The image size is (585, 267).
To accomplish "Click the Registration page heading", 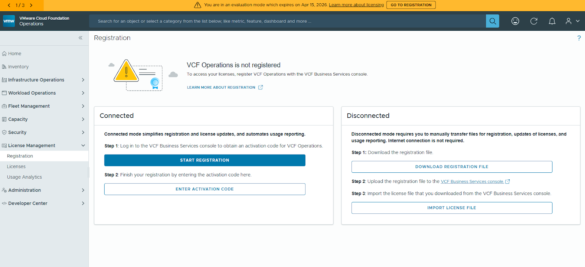I will 112,38.
